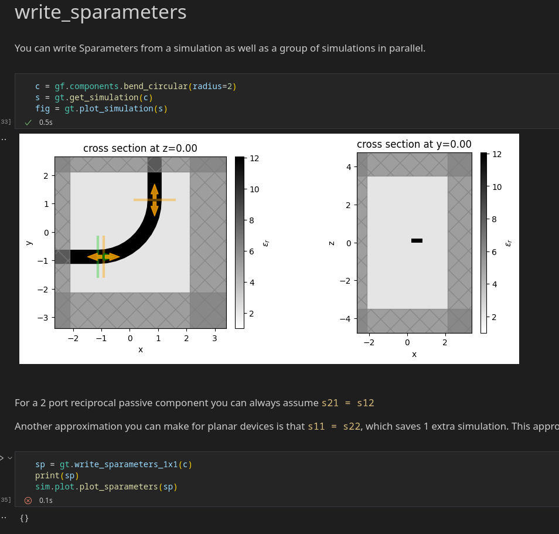Select execution count [33] in the margin
This screenshot has width=559, height=534.
[5, 121]
